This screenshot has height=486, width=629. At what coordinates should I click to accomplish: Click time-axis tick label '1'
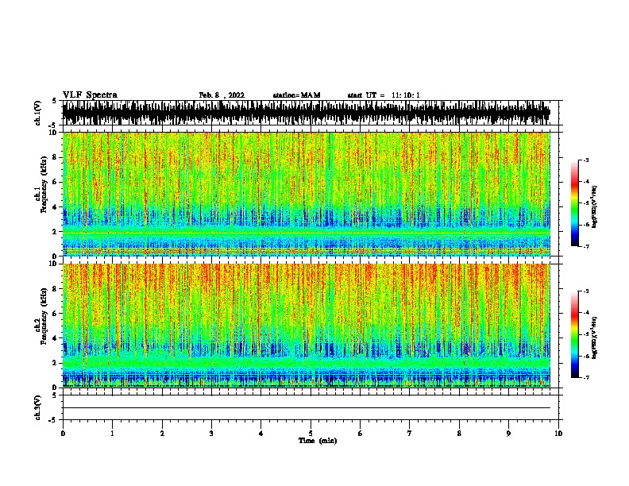(x=112, y=434)
